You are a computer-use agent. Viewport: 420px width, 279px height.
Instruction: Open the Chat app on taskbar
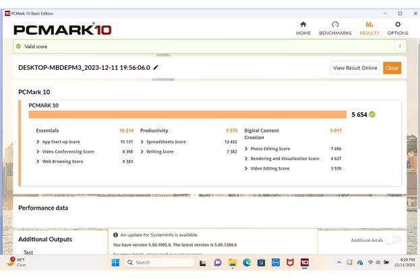[218, 262]
